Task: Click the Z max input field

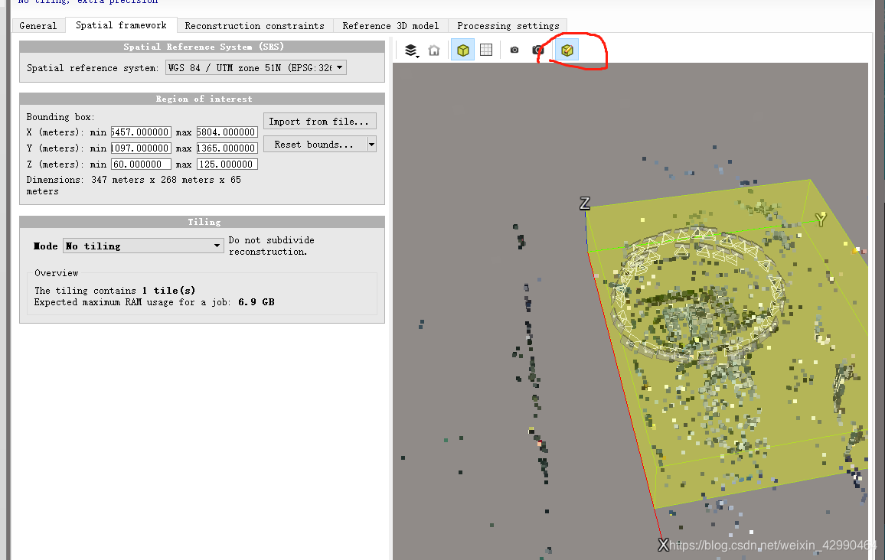Action: tap(227, 164)
